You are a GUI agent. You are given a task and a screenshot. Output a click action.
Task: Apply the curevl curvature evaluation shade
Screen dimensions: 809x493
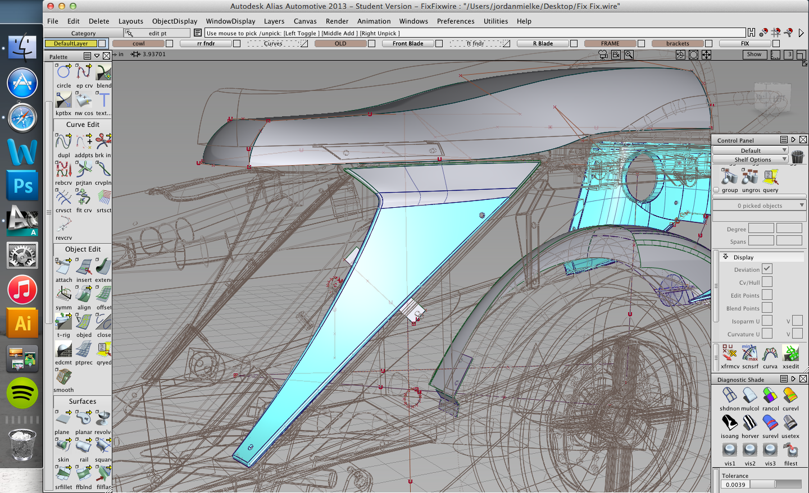pyautogui.click(x=790, y=395)
